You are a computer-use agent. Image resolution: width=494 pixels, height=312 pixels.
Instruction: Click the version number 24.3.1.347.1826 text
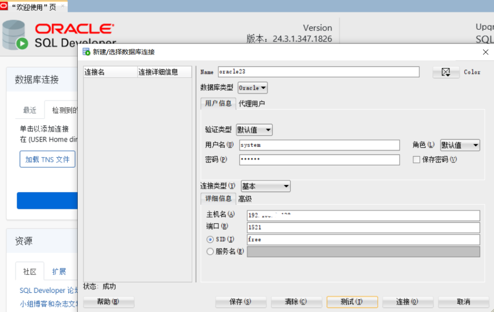(302, 39)
